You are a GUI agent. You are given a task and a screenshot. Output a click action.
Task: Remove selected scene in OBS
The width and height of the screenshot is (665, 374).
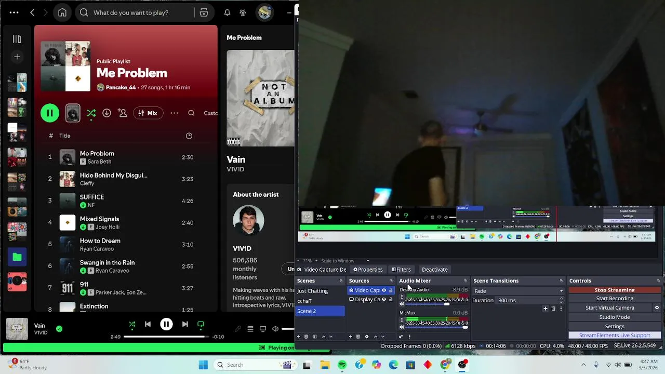point(306,337)
